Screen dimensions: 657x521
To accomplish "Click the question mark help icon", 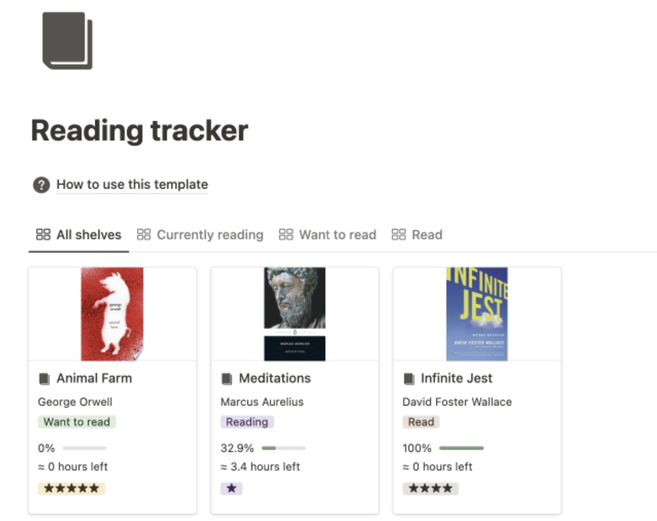I will point(41,184).
